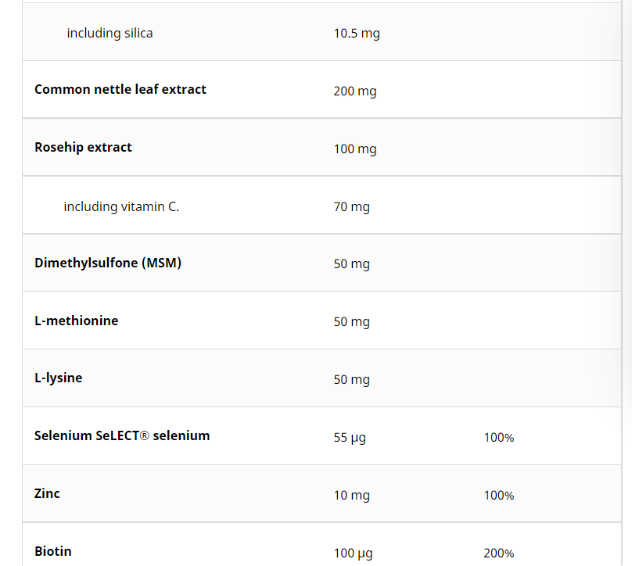Select the 10.5 mg silica amount

[x=357, y=33]
